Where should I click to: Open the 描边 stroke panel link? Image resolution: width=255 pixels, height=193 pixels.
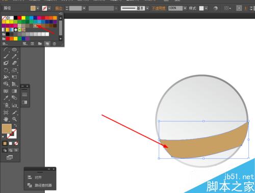coord(59,8)
